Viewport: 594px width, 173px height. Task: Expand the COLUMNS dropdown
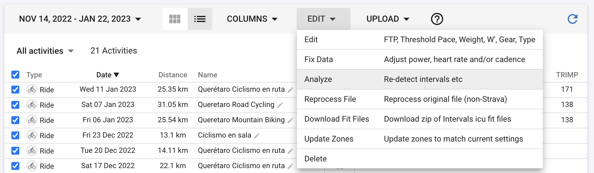pyautogui.click(x=252, y=19)
